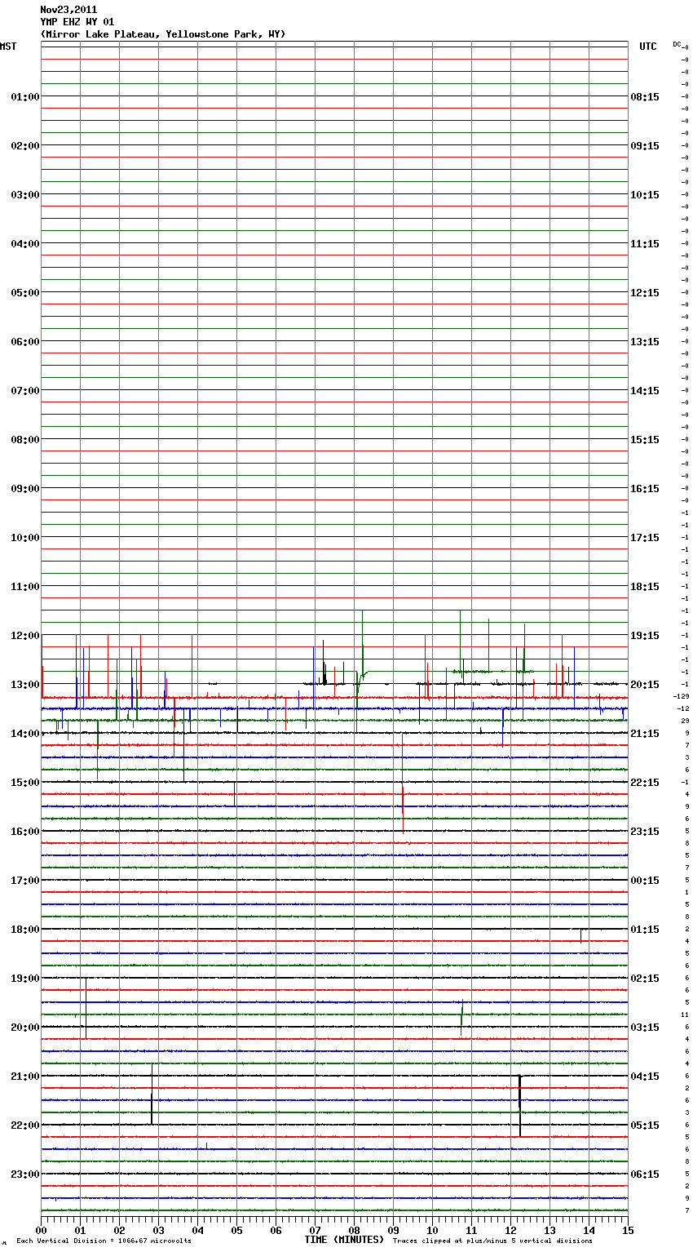Click the UTC time label "19:15"
693x1252 pixels.
(645, 636)
